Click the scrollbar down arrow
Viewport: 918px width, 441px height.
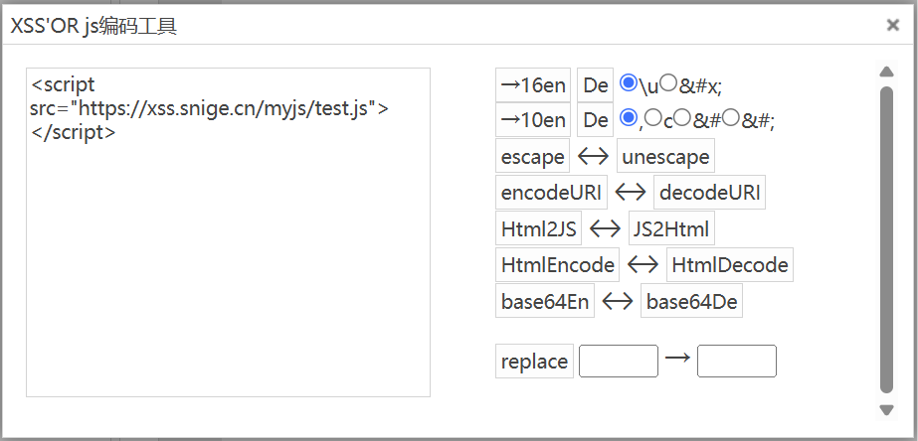pos(887,409)
